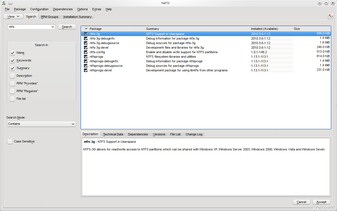Uncheck the Summary search option
This screenshot has width=337, height=211.
pos(13,68)
